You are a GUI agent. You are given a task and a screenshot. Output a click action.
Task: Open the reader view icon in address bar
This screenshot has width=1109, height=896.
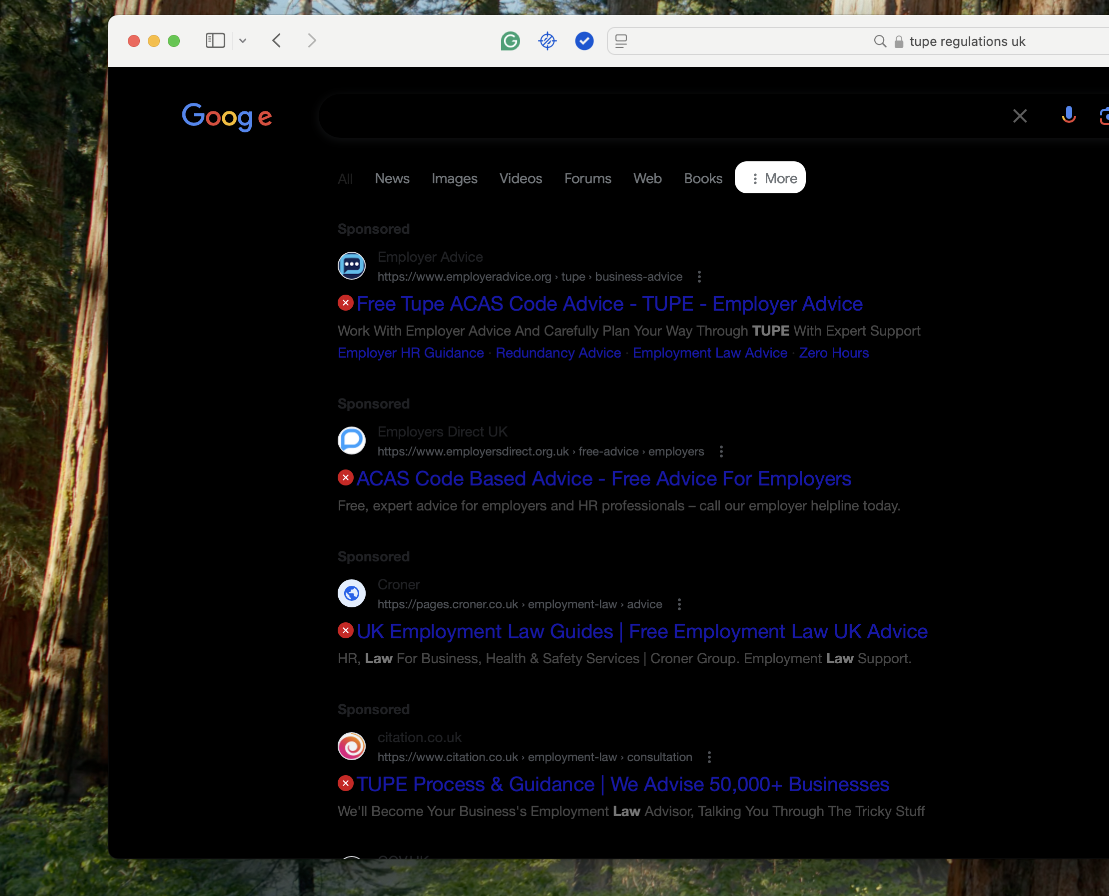pyautogui.click(x=621, y=41)
